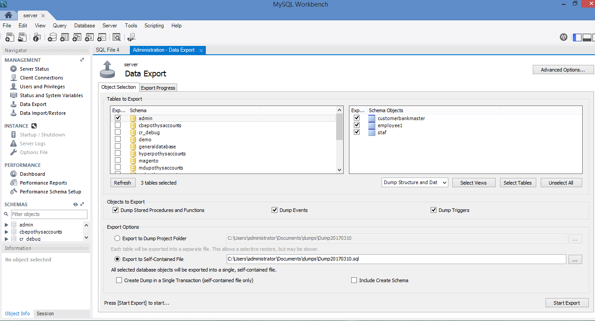The height and width of the screenshot is (321, 595).
Task: Click the Select Tables button
Action: tap(517, 183)
